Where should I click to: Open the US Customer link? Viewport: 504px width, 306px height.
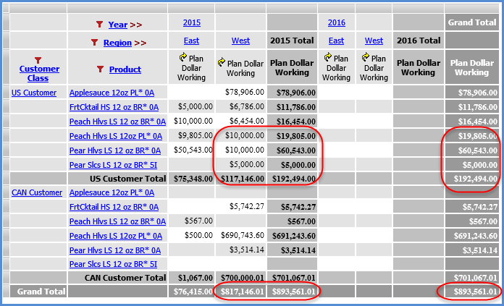[x=33, y=93]
